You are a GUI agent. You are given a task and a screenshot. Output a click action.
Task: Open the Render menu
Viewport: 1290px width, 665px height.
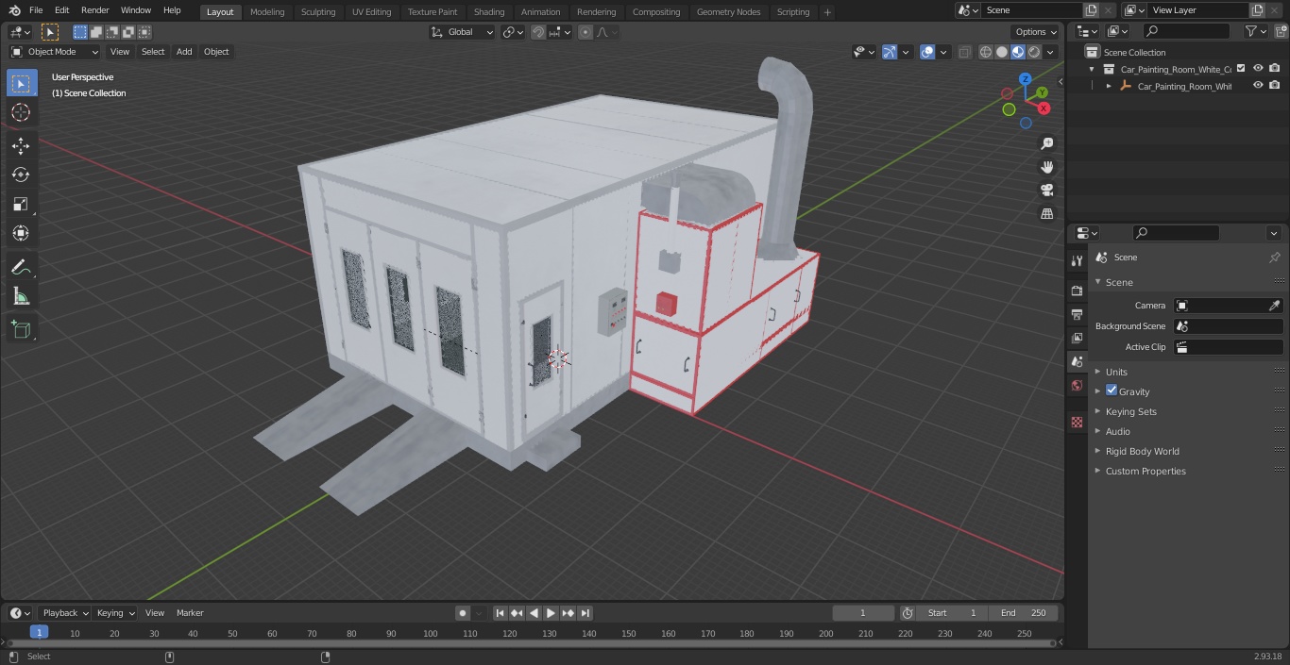pos(94,10)
